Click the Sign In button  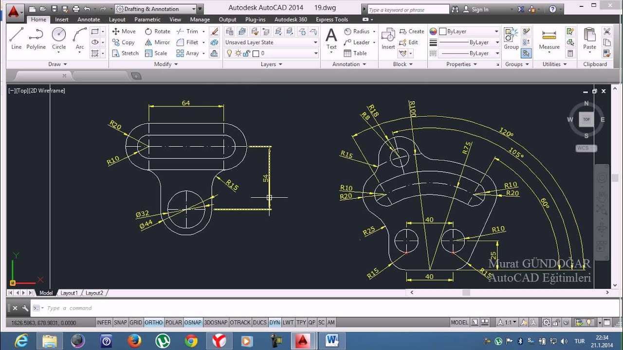tap(479, 9)
